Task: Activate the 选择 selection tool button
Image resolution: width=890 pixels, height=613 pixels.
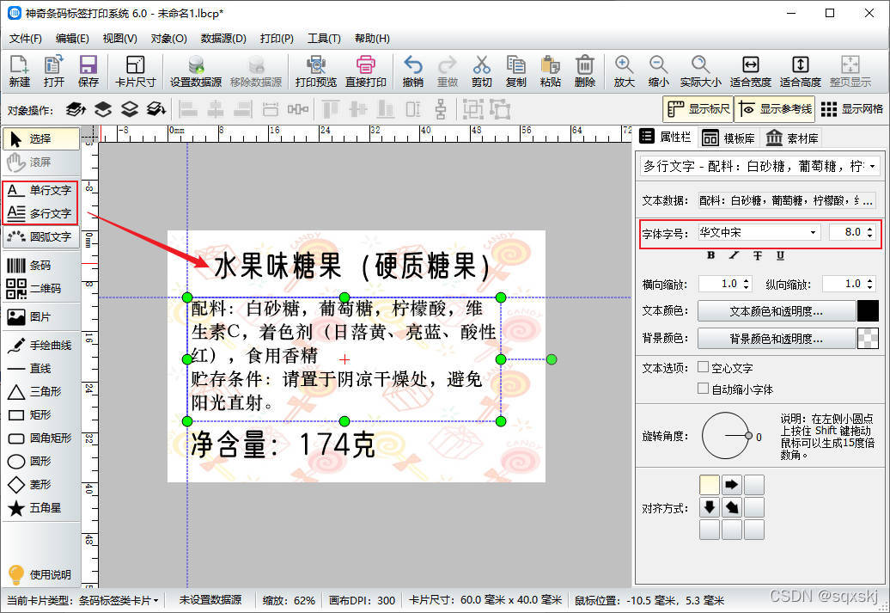Action: (x=41, y=138)
